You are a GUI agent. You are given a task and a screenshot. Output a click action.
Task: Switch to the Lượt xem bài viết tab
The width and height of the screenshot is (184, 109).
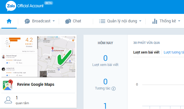(x=146, y=52)
